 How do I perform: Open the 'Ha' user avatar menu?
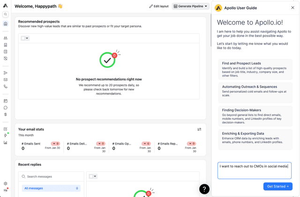(x=5, y=190)
